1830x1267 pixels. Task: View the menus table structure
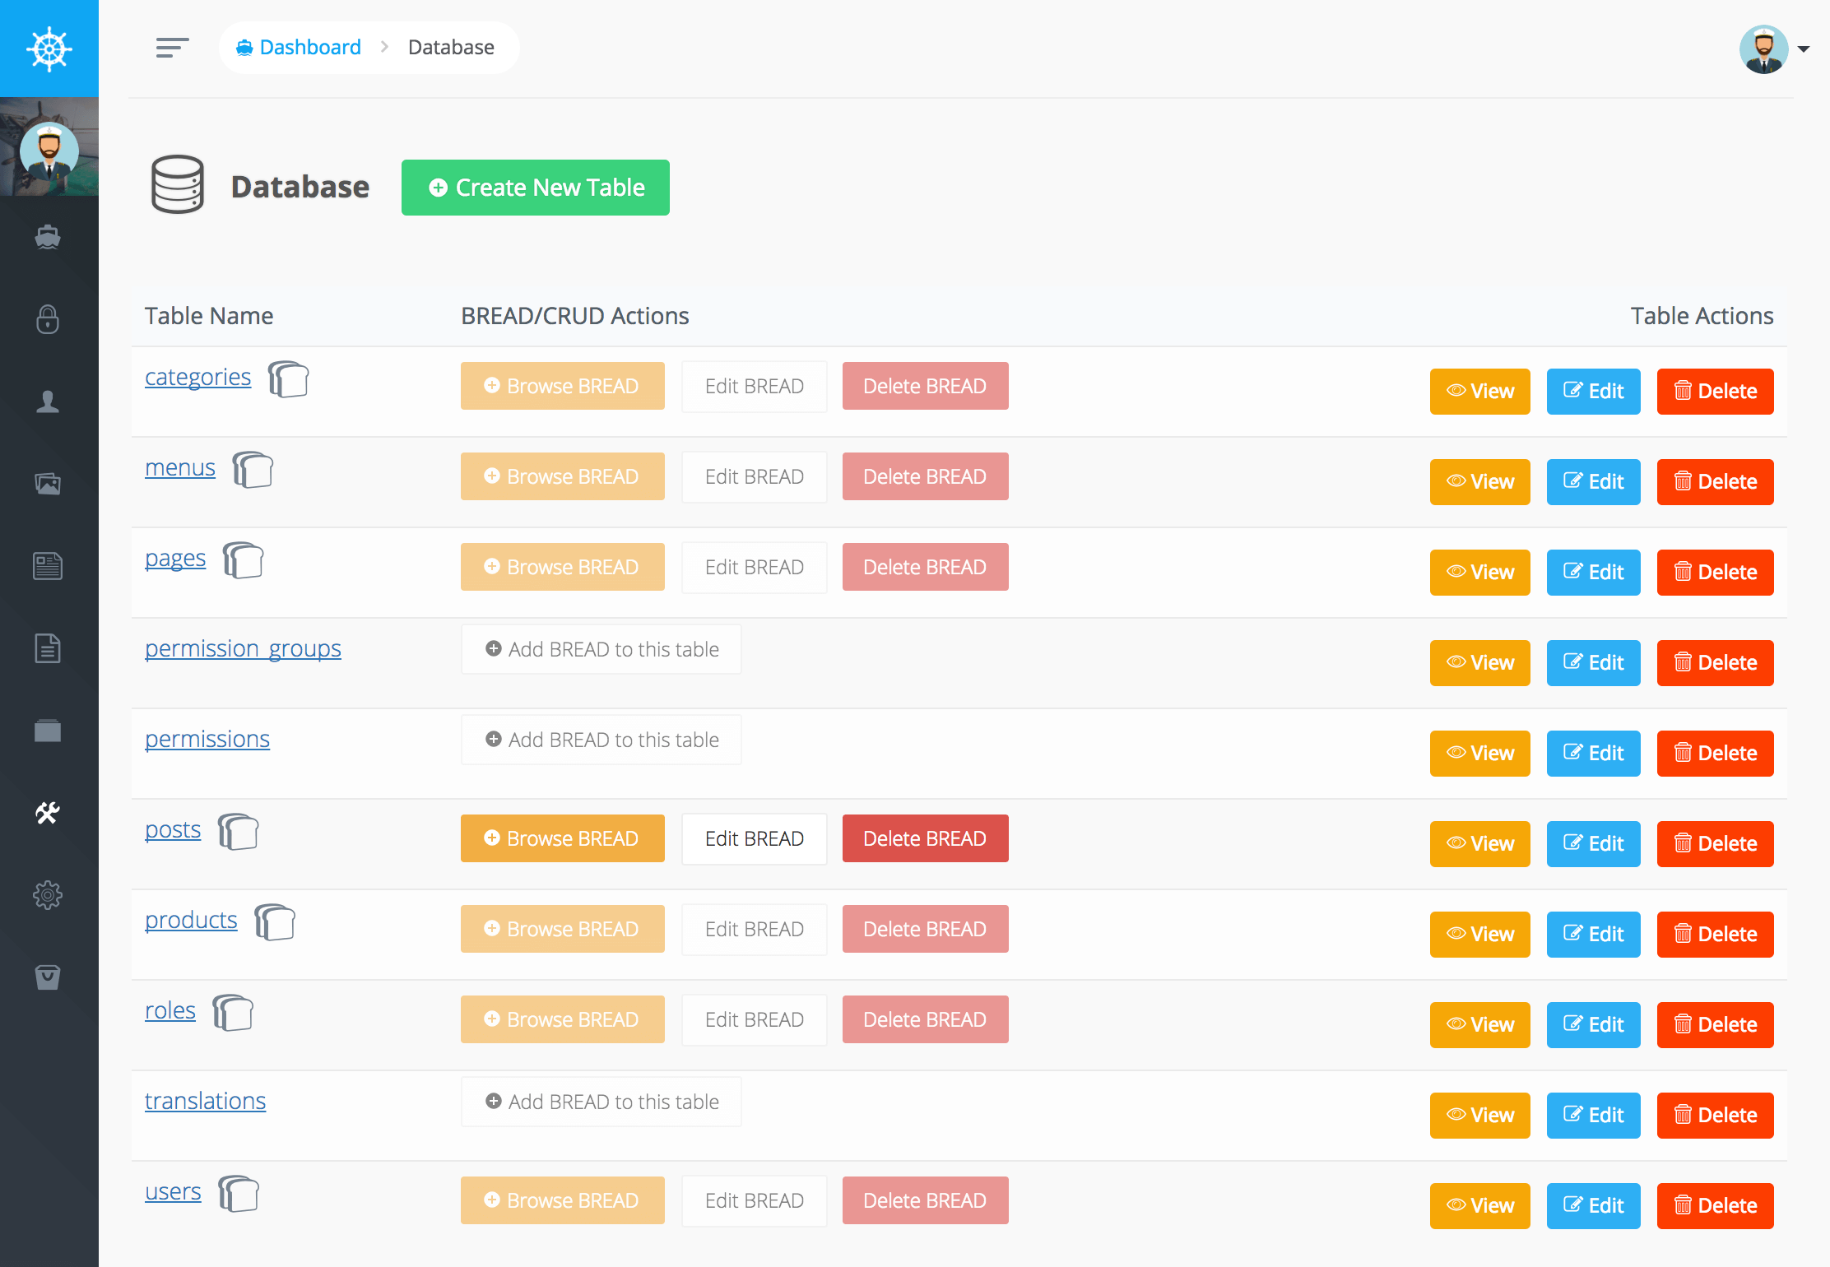1479,481
